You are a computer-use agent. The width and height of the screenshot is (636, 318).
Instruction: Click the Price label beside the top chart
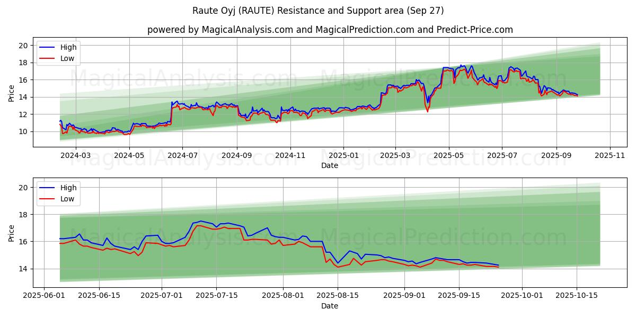click(12, 92)
